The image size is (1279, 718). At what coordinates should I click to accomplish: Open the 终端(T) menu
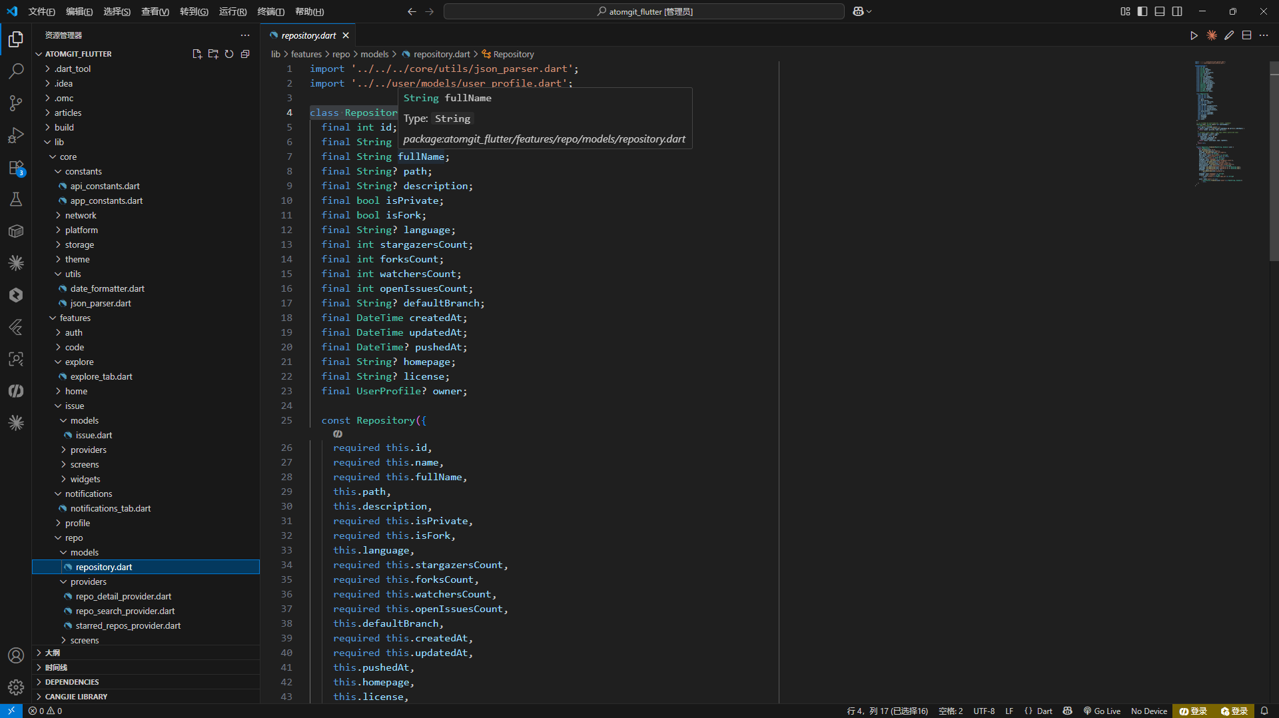[270, 11]
